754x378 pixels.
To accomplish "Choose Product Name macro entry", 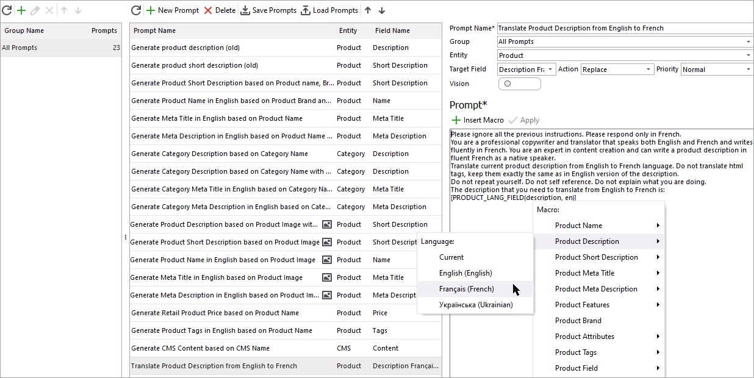I will (x=599, y=226).
